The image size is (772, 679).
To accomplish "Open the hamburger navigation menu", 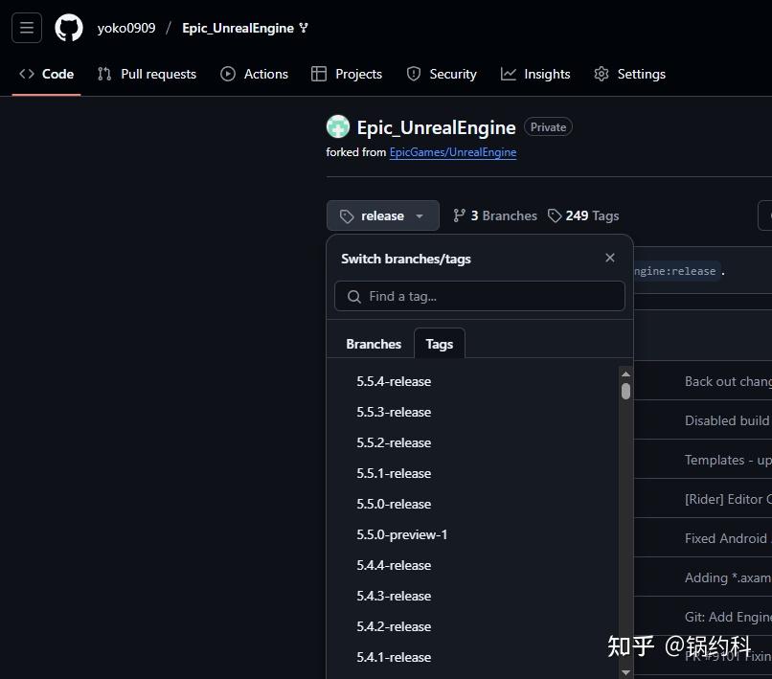I will [27, 28].
